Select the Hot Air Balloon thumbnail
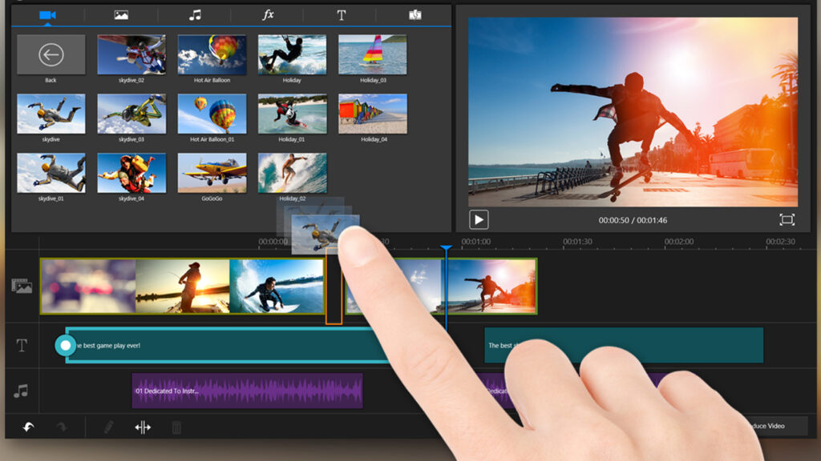This screenshot has height=461, width=821. 212,54
